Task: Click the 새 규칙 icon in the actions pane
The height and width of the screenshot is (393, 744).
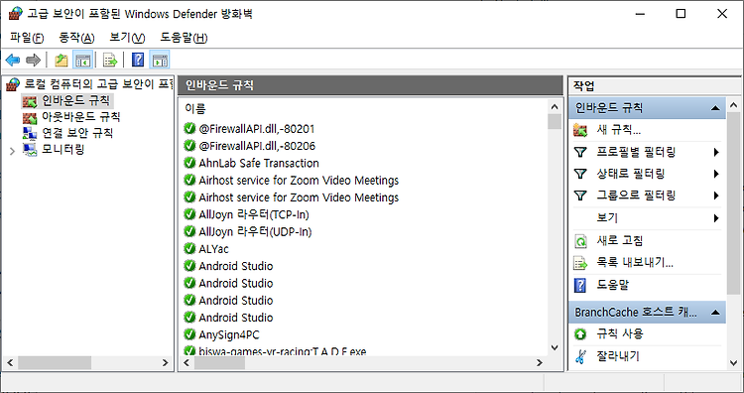Action: (x=580, y=130)
